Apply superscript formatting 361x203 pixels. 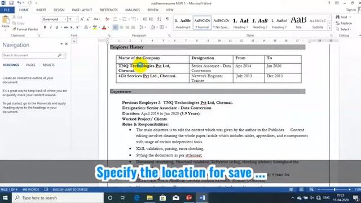point(78,28)
